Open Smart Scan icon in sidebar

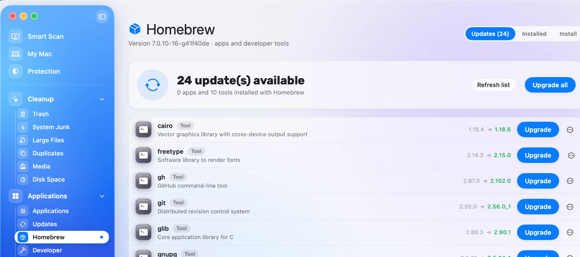coord(15,36)
